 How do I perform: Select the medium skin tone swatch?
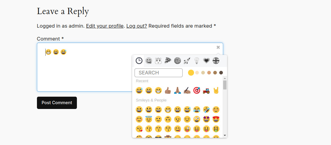point(209,73)
